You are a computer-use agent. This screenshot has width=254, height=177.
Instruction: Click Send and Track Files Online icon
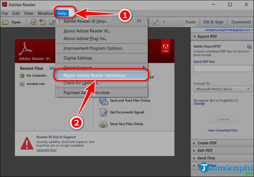(103, 101)
